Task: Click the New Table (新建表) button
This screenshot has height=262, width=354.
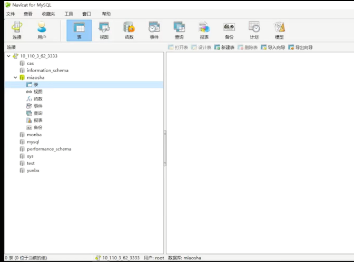Action: [x=224, y=47]
